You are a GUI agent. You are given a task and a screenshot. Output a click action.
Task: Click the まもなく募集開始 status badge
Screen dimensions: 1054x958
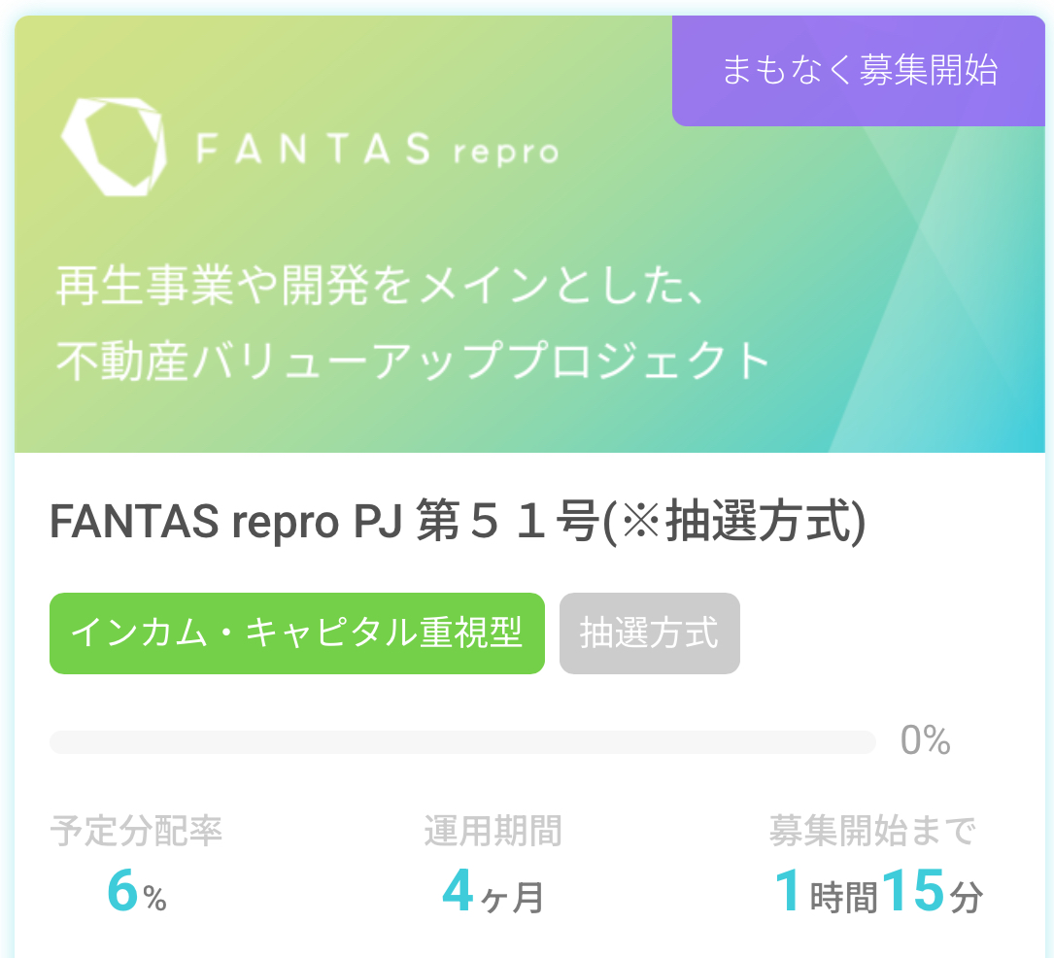(x=859, y=71)
